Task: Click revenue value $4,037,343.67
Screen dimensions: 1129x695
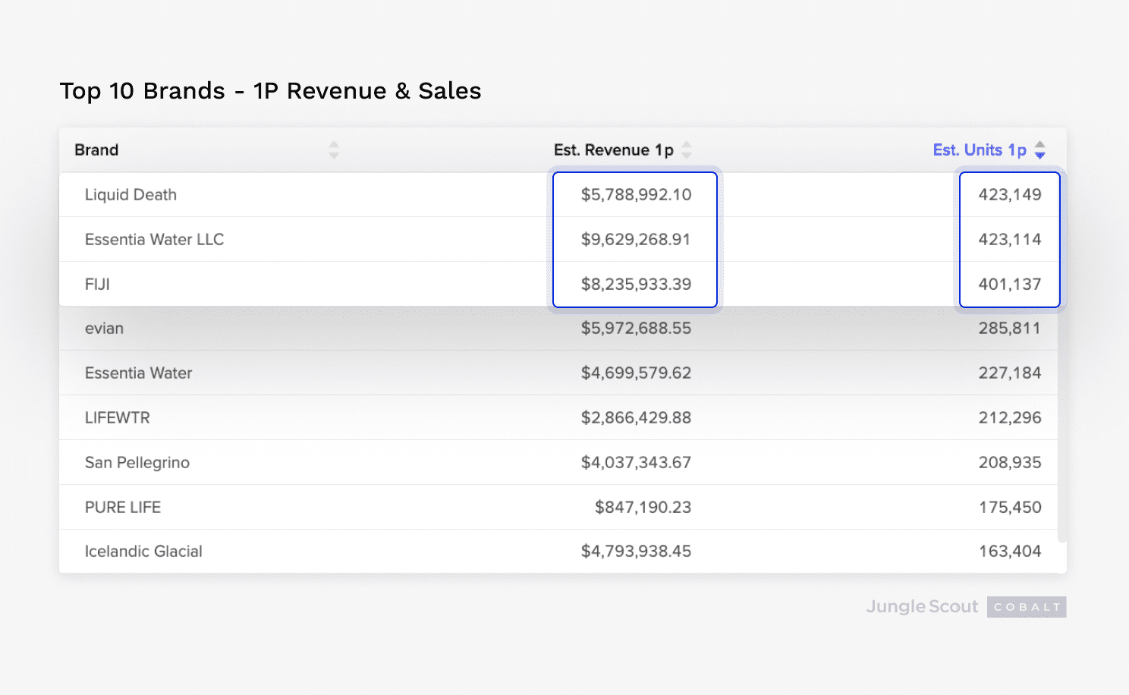Action: pyautogui.click(x=636, y=463)
